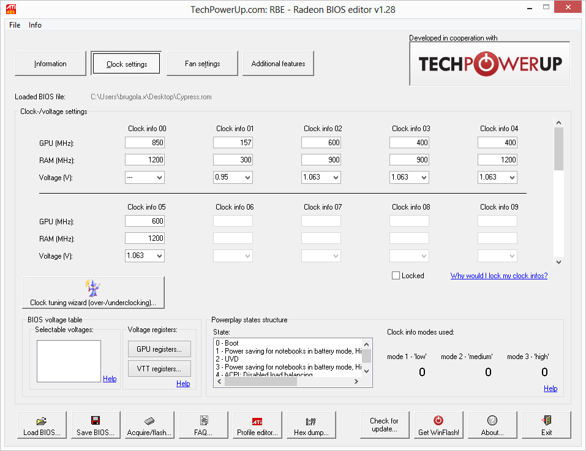
Task: Click GPU MHz field of Clock info 03
Action: [409, 143]
